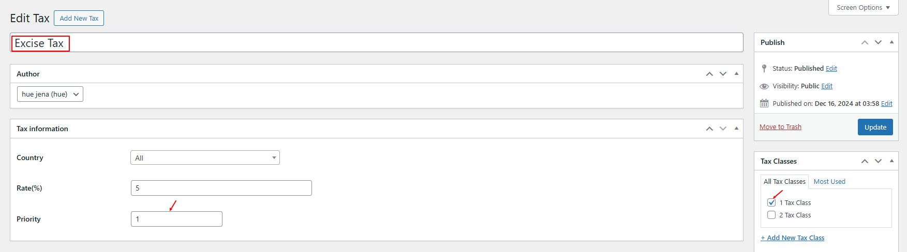Move the Author panel down
907x252 pixels.
click(723, 74)
